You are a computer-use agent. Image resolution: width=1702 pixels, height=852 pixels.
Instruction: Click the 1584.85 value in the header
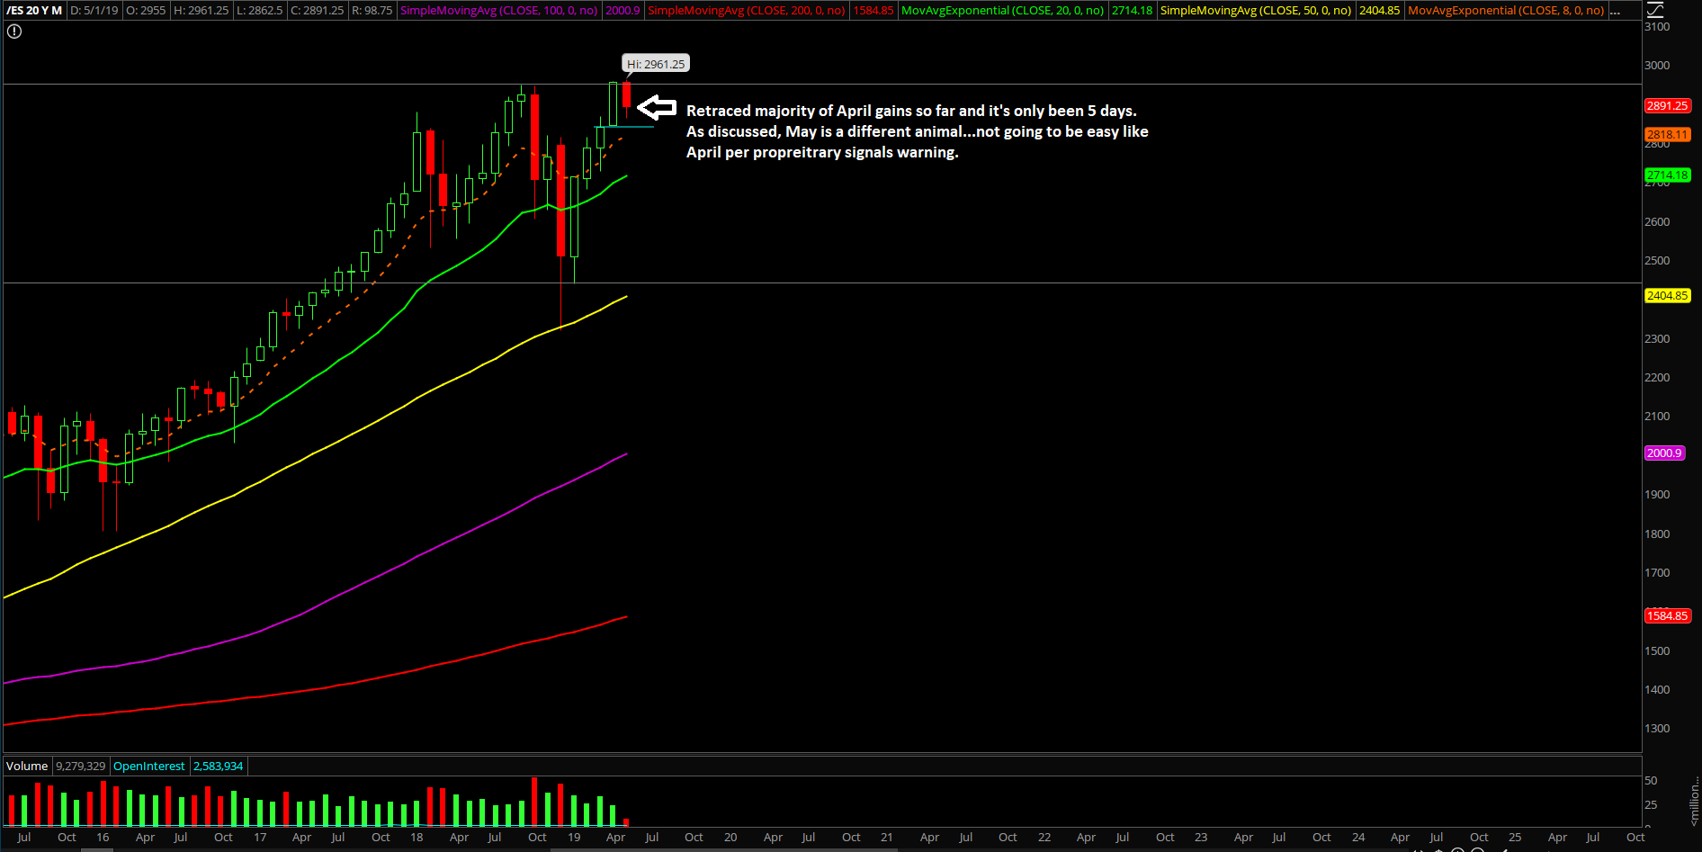point(873,11)
